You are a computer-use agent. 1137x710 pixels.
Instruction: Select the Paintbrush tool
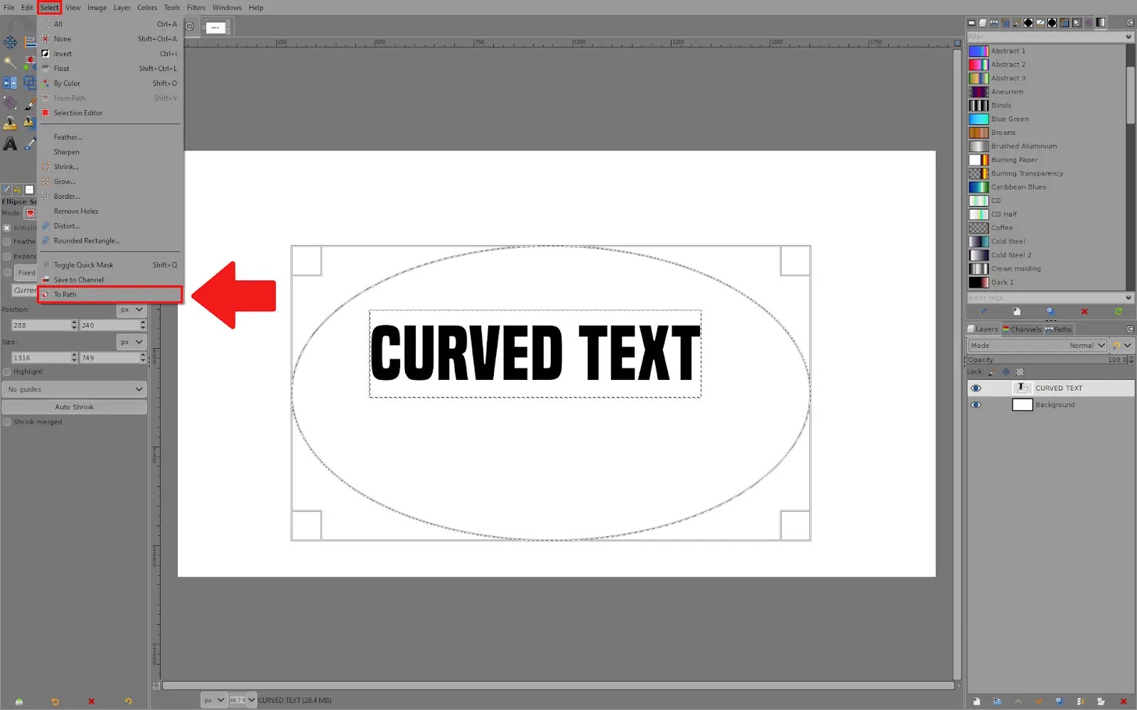[x=30, y=103]
